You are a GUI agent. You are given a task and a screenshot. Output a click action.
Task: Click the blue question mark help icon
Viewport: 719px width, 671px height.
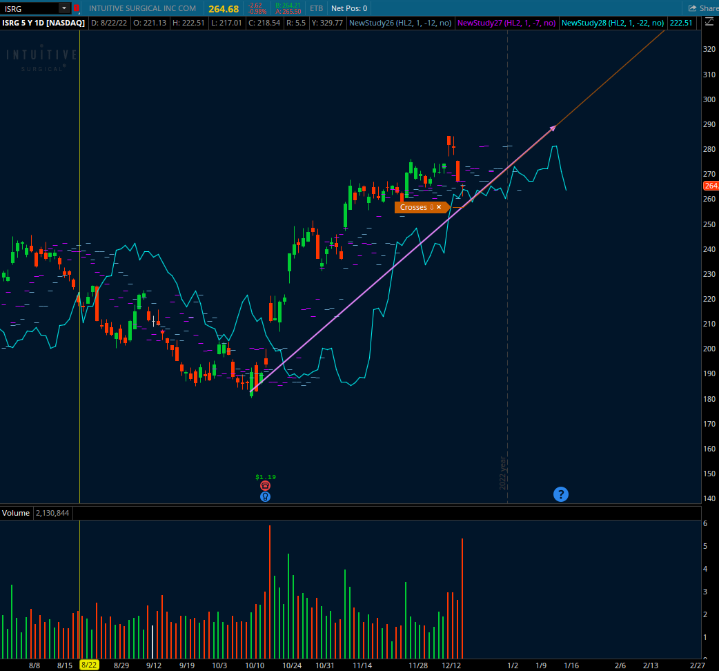coord(561,494)
